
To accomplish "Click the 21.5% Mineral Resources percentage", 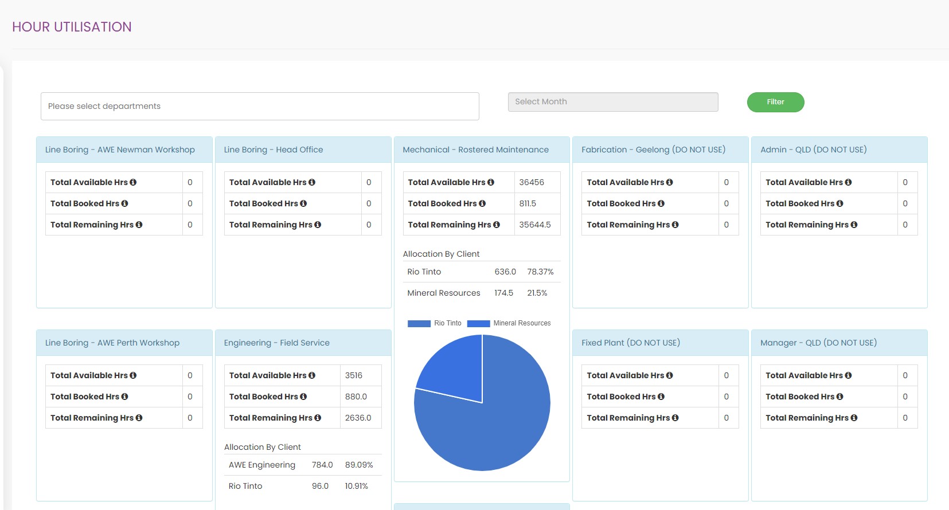I will pyautogui.click(x=537, y=293).
